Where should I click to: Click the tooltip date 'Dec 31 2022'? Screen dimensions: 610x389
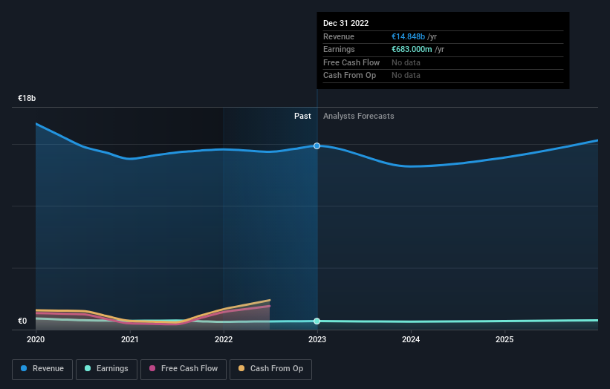point(345,23)
